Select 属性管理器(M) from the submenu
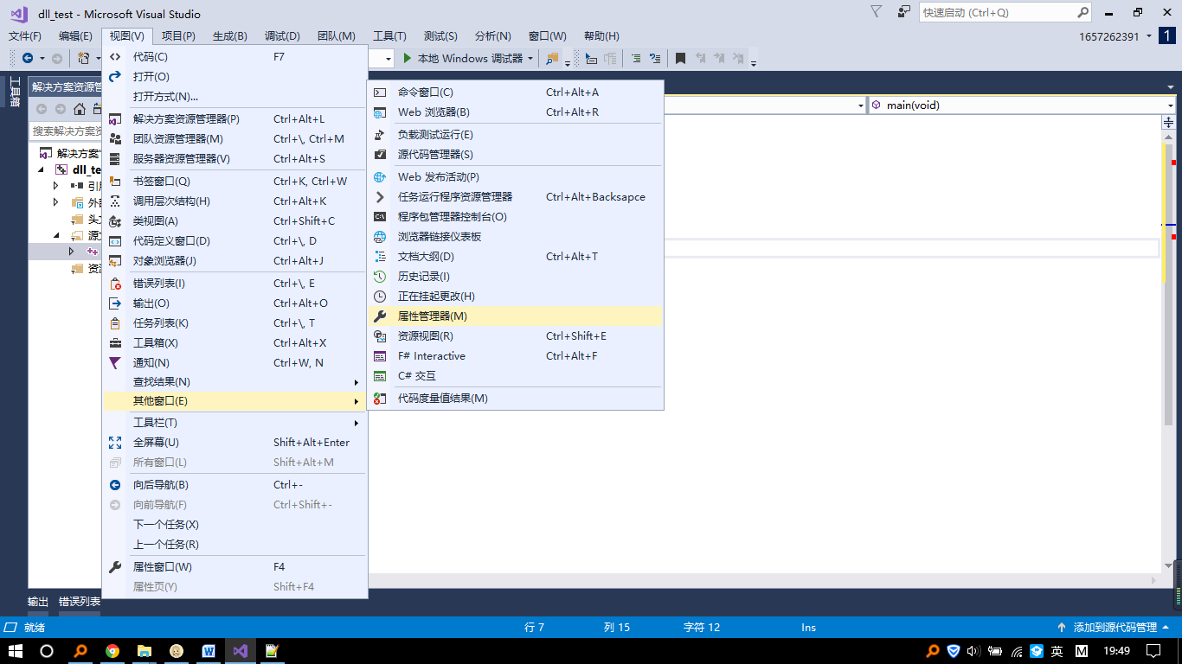Viewport: 1182px width, 664px height. [x=433, y=316]
